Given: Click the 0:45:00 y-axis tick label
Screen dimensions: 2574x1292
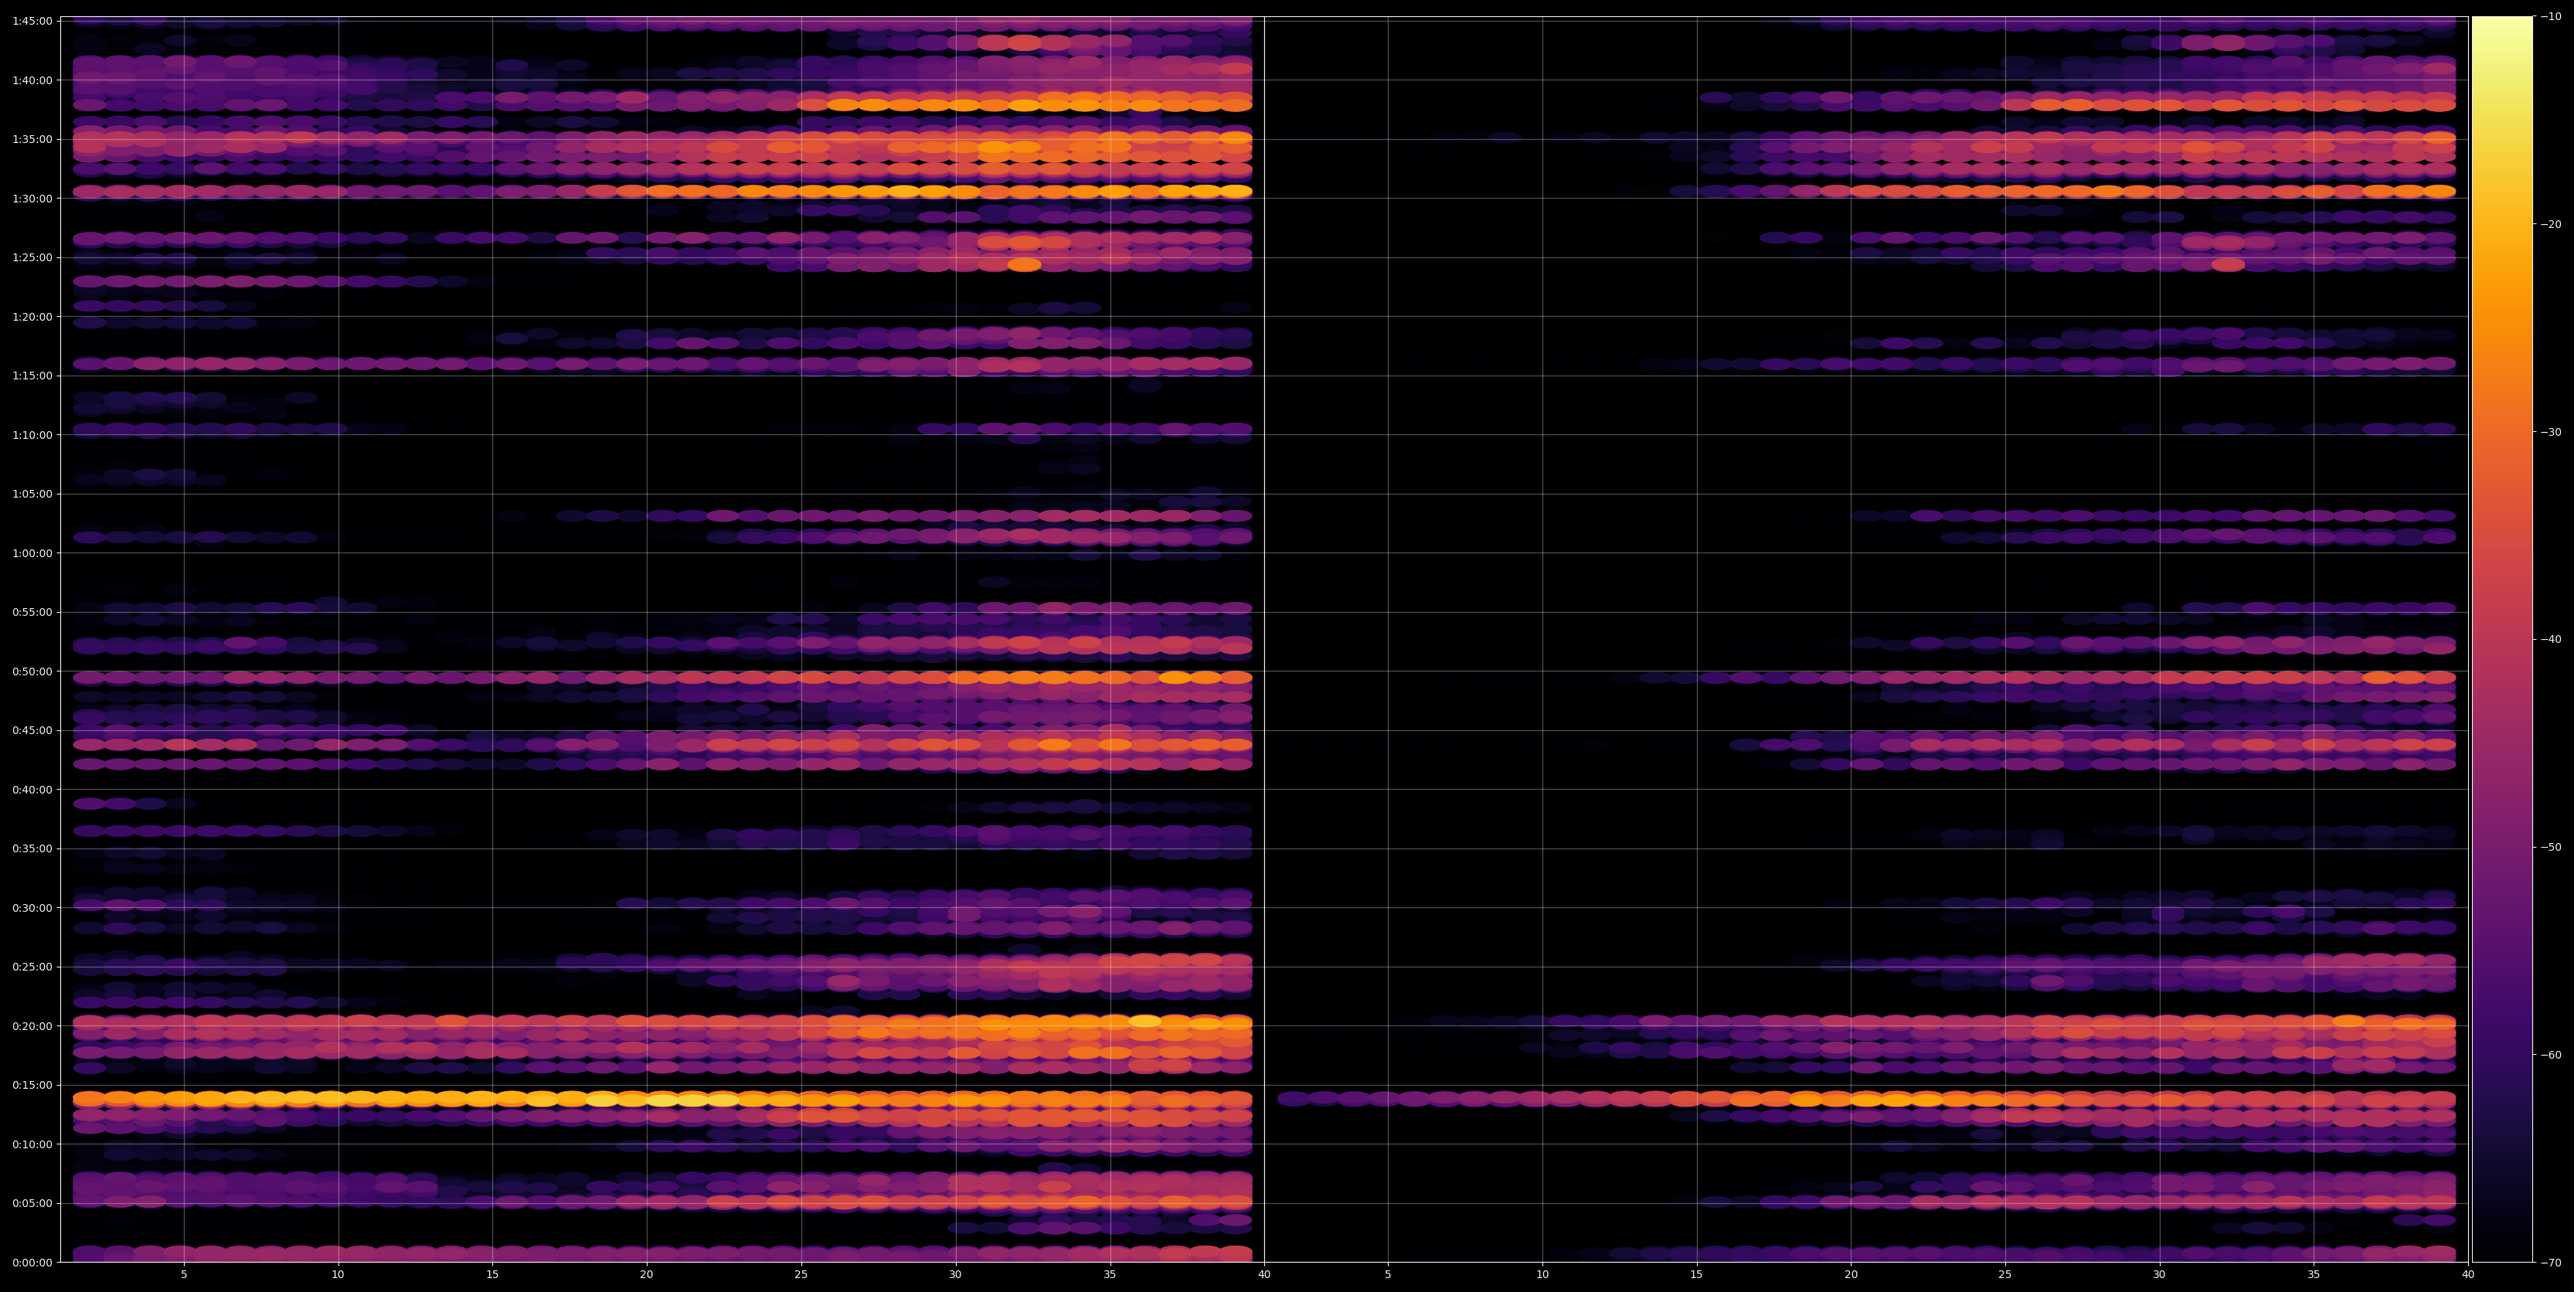Looking at the screenshot, I should 32,730.
